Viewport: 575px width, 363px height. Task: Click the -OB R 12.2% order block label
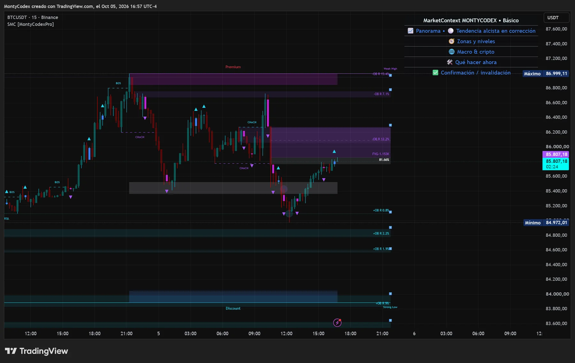[x=380, y=139]
